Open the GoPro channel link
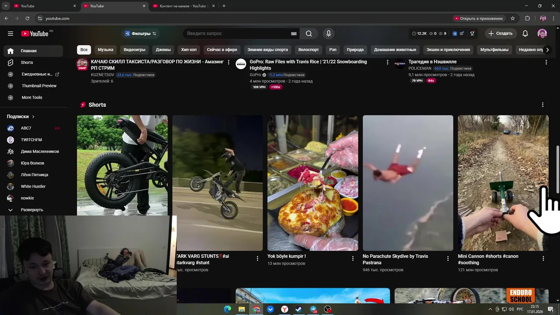560x315 pixels. pos(255,75)
